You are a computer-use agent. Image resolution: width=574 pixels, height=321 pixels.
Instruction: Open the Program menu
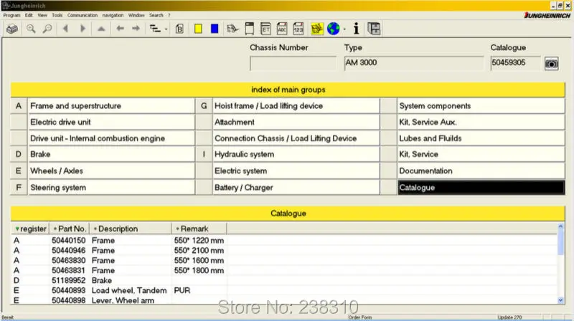[11, 15]
